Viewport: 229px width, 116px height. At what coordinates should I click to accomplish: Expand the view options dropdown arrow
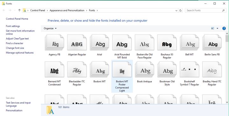[x=217, y=28]
